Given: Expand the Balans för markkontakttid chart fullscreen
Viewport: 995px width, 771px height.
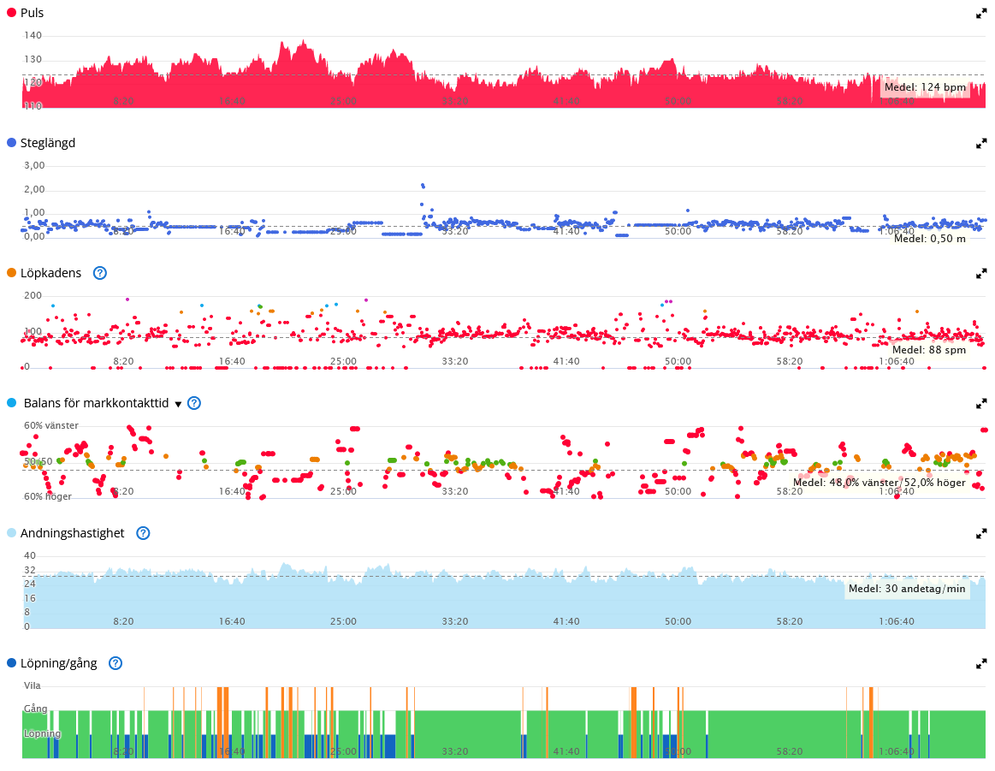Looking at the screenshot, I should [981, 404].
